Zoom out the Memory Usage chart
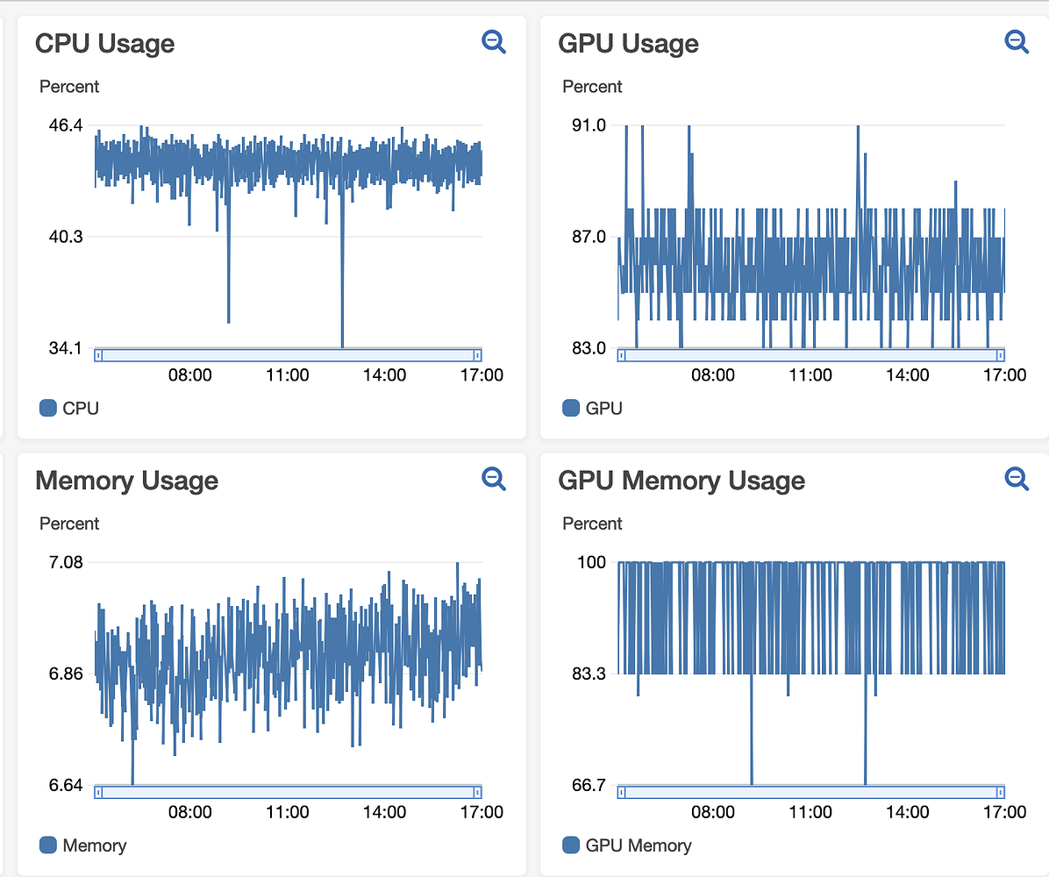 point(494,478)
